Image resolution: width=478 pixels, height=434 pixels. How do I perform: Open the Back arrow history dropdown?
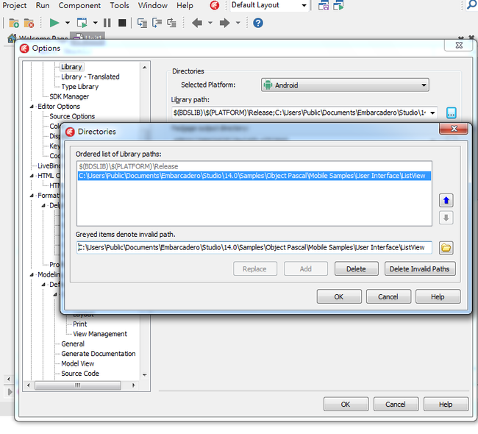coord(210,23)
